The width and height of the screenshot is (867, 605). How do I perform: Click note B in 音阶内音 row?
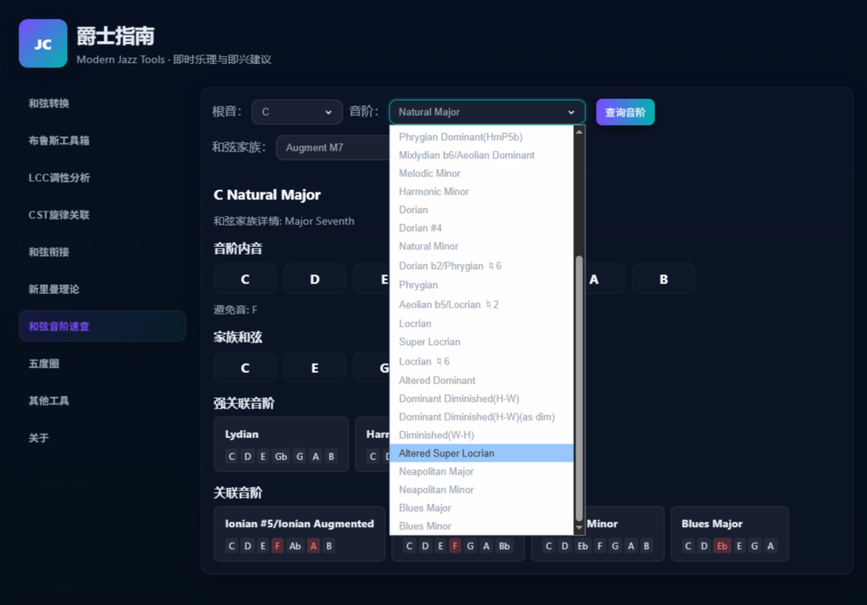[663, 279]
